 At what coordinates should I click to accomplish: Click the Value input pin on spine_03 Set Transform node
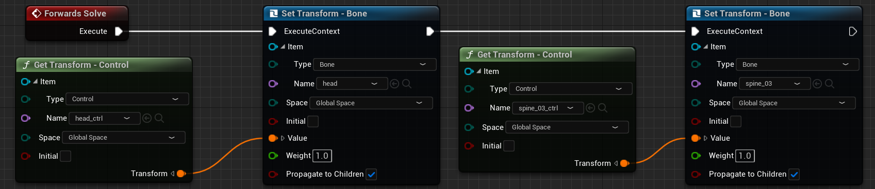tap(696, 138)
